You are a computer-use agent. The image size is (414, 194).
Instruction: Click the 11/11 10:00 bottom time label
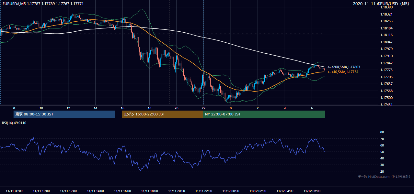[x=41, y=191]
